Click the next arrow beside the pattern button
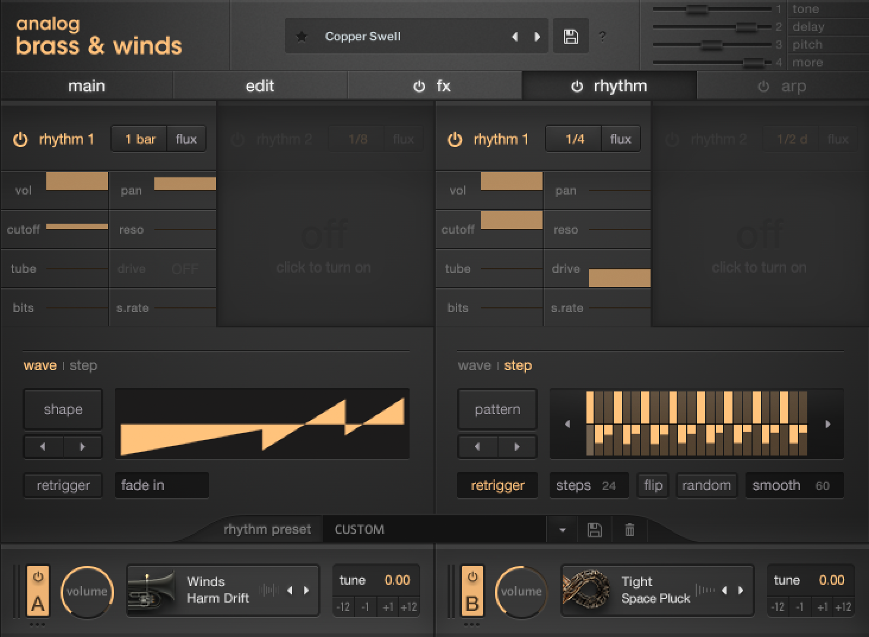 [518, 447]
